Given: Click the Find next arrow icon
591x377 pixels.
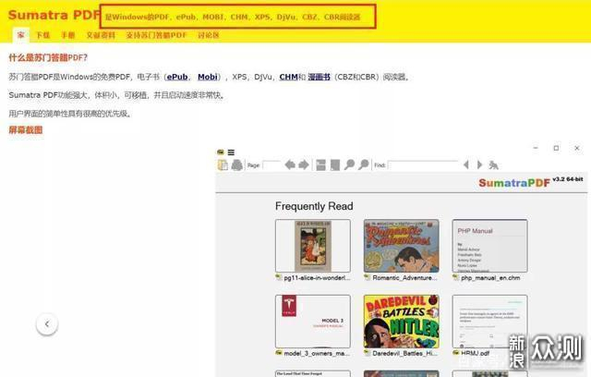Looking at the screenshot, I should point(479,164).
